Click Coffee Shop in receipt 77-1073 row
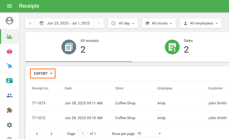Viewport: 229px width, 139px height. click(125, 103)
